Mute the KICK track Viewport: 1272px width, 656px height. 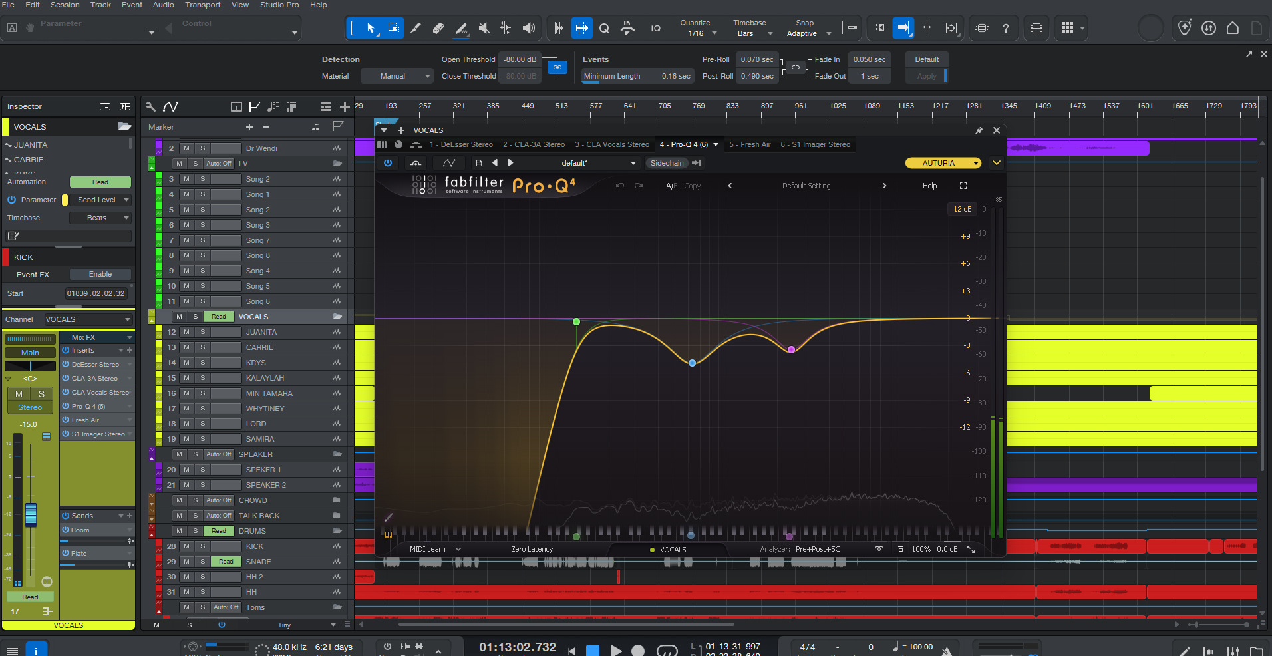(187, 546)
